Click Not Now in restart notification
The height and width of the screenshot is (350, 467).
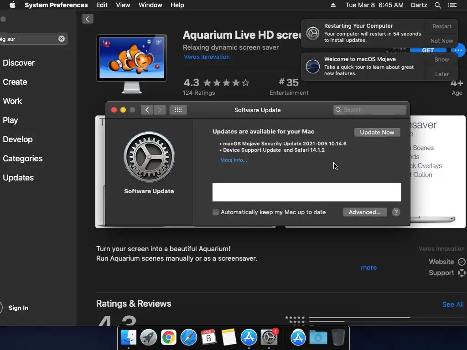[442, 41]
